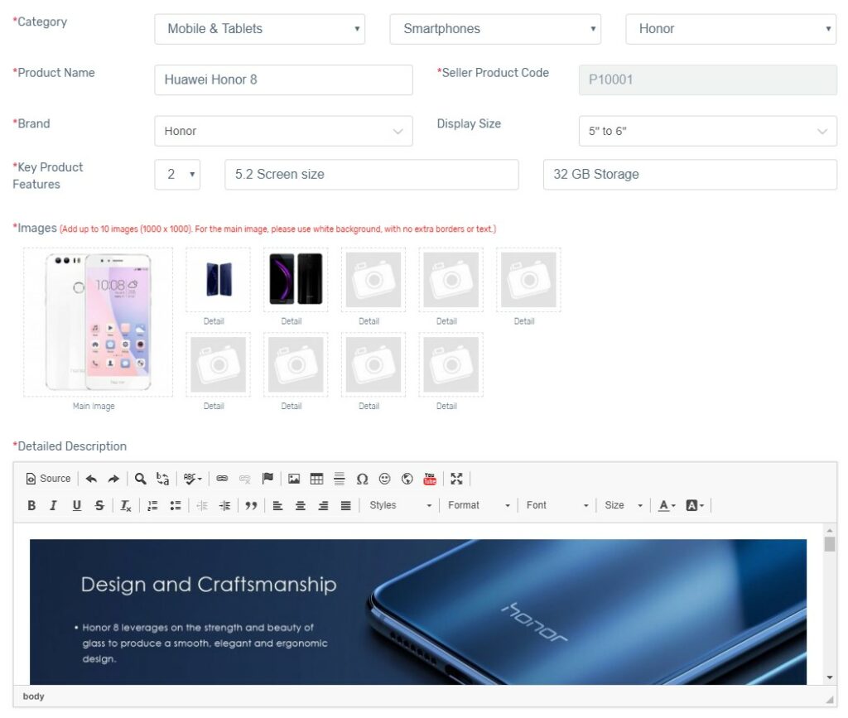Click the Design and Craftsmanship banner image
The height and width of the screenshot is (718, 848).
tap(418, 612)
